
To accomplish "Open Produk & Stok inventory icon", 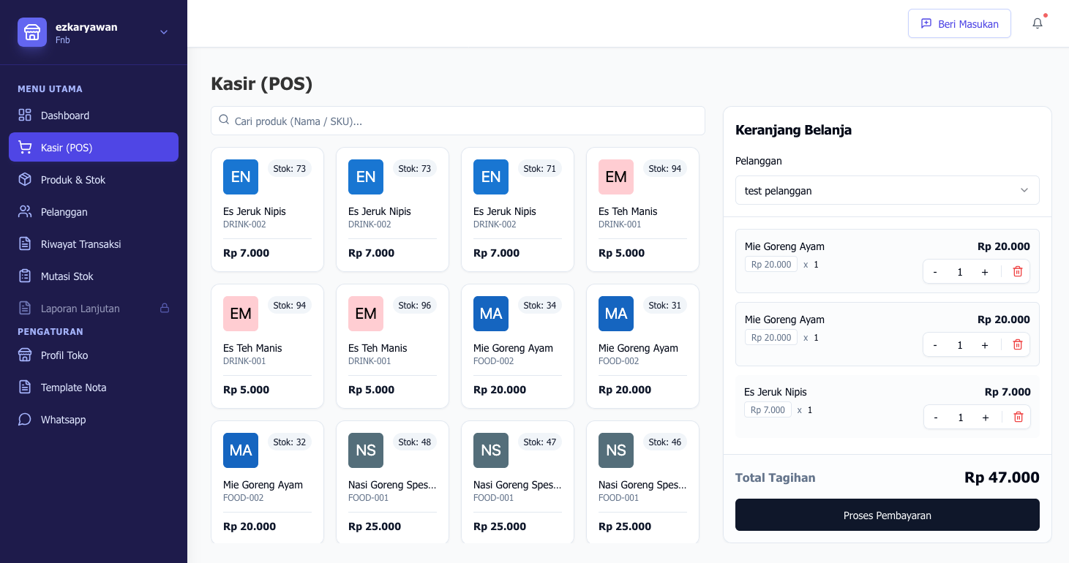I will click(x=24, y=179).
